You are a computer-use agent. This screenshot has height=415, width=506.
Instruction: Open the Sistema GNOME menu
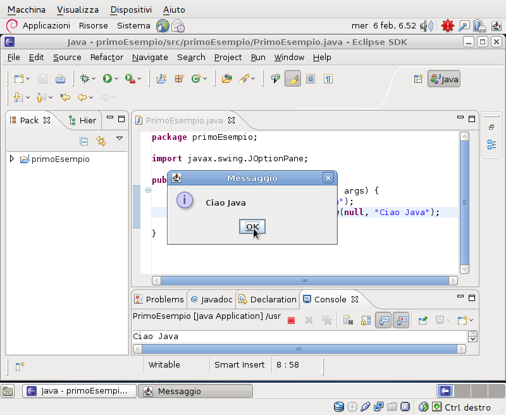(133, 26)
